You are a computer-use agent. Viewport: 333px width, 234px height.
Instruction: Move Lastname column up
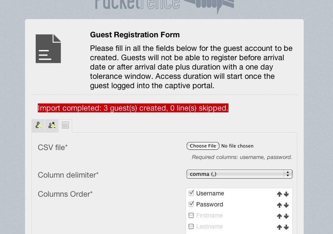click(x=279, y=227)
